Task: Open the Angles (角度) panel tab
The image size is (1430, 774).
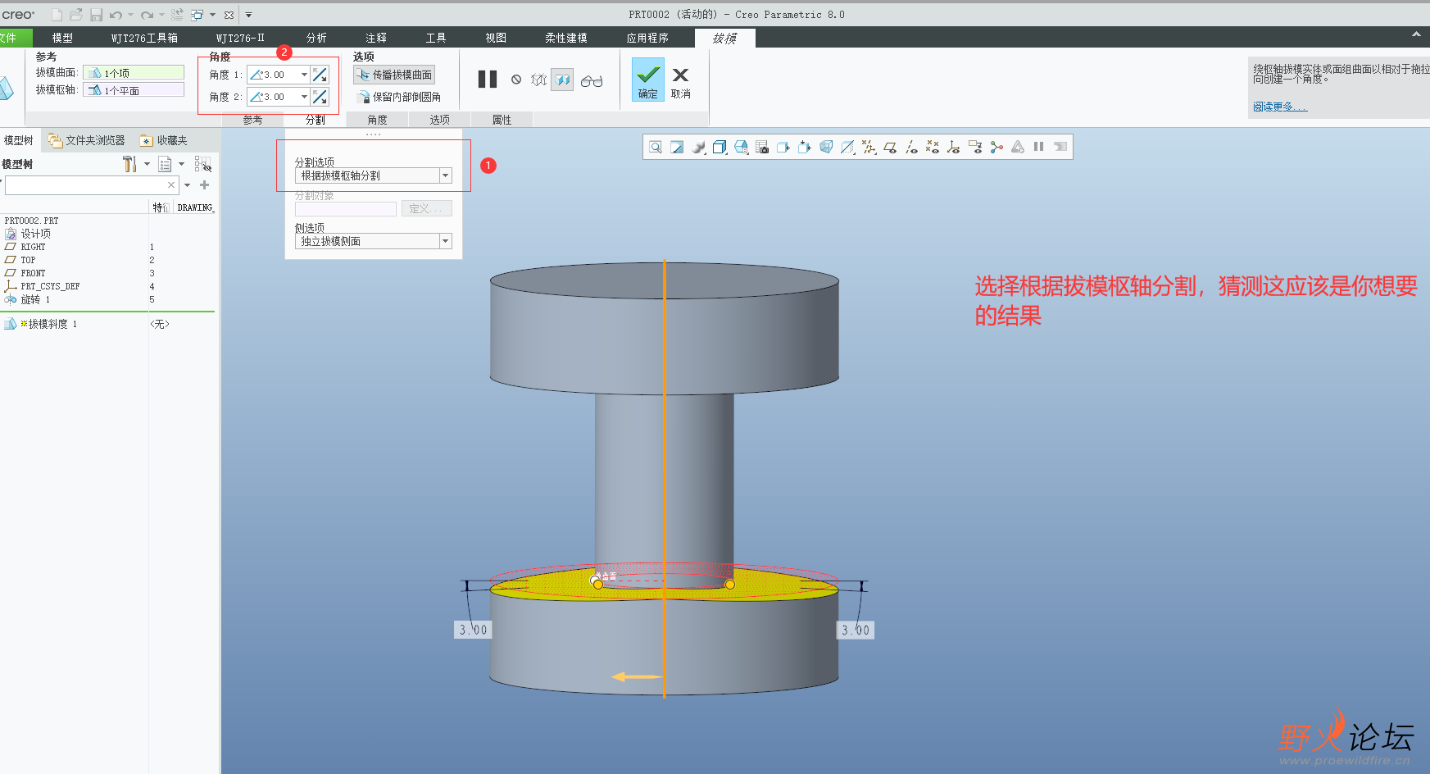Action: coord(378,120)
